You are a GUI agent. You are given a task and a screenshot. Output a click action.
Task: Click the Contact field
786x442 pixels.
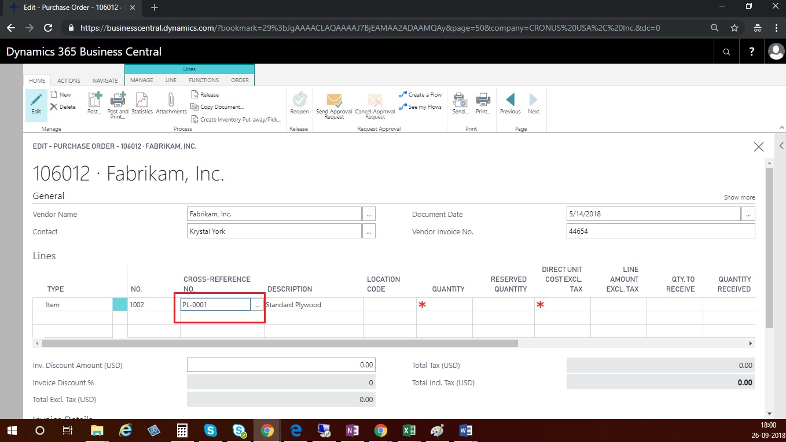coord(274,231)
